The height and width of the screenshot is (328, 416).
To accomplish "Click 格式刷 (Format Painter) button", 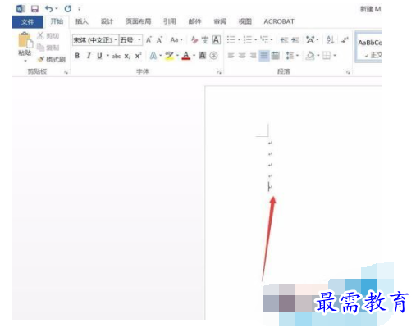I will click(x=52, y=59).
